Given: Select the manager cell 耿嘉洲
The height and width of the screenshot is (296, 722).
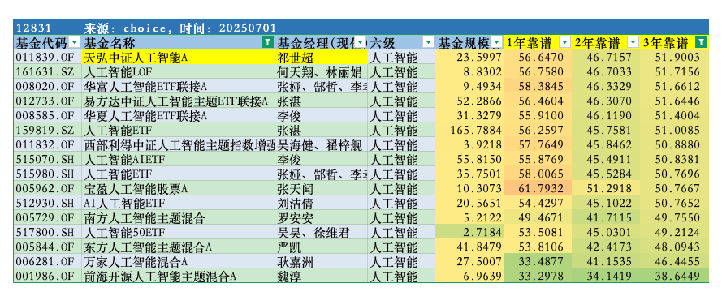Looking at the screenshot, I should (322, 261).
